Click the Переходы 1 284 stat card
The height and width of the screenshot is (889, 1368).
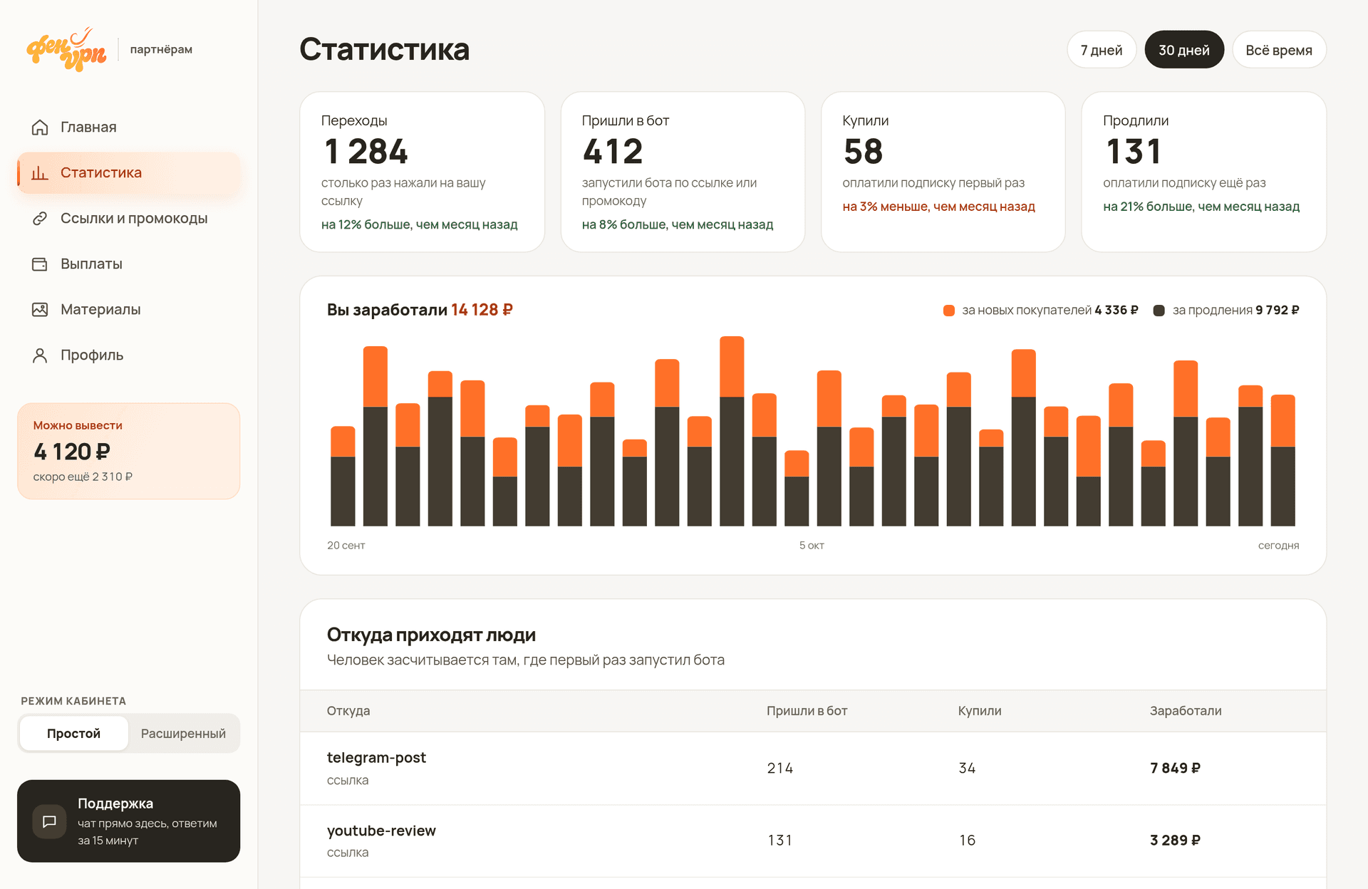423,172
